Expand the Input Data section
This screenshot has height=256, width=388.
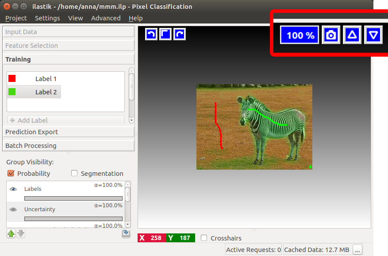click(68, 32)
